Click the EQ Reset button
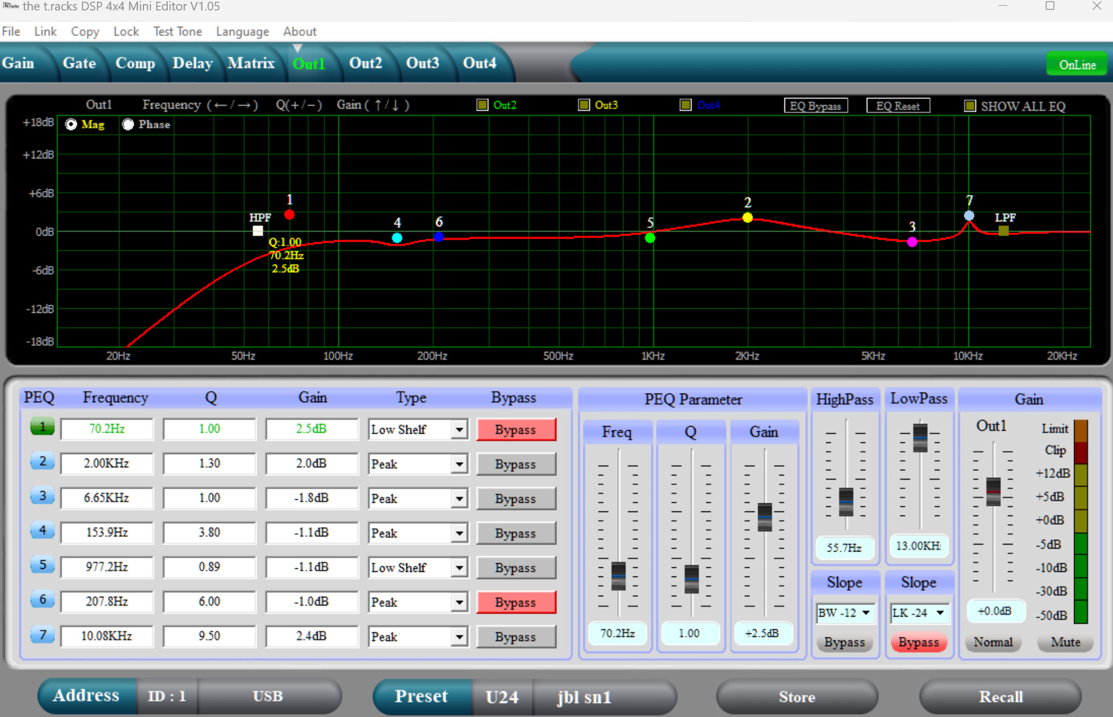Image resolution: width=1113 pixels, height=717 pixels. click(x=898, y=106)
